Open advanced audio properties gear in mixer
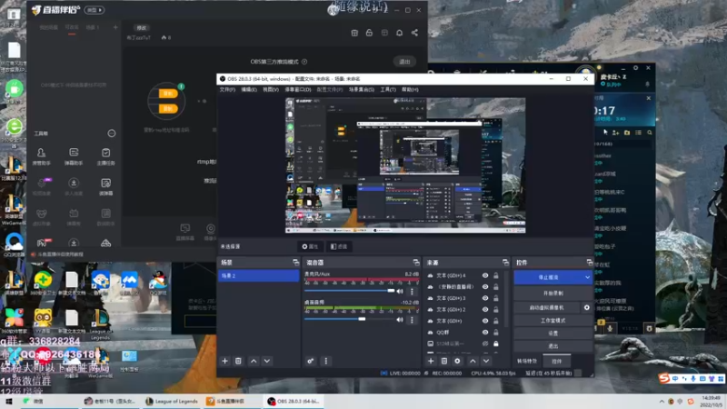The image size is (727, 409). [310, 361]
